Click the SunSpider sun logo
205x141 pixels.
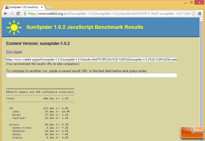point(14,27)
